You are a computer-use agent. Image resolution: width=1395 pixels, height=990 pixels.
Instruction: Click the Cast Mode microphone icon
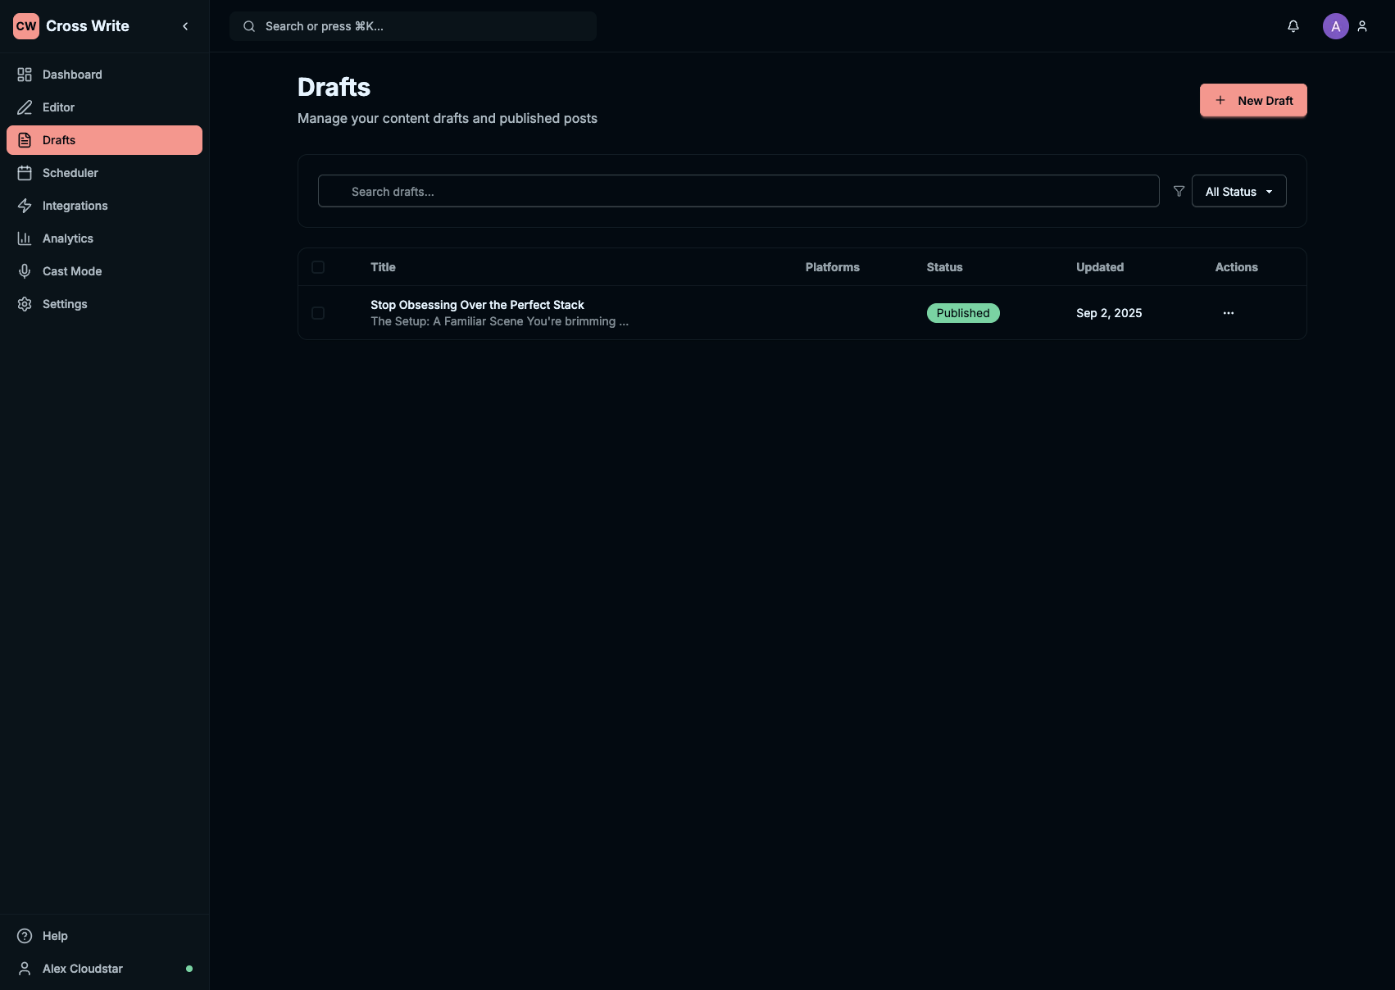click(x=25, y=271)
